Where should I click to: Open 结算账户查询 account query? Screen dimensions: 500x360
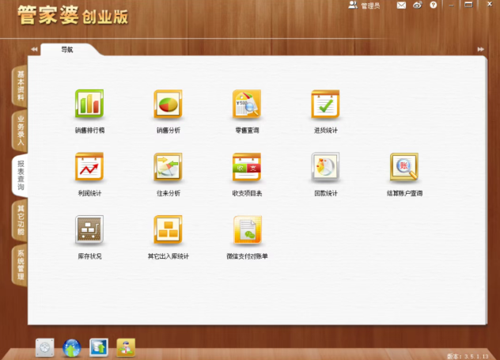click(x=403, y=168)
